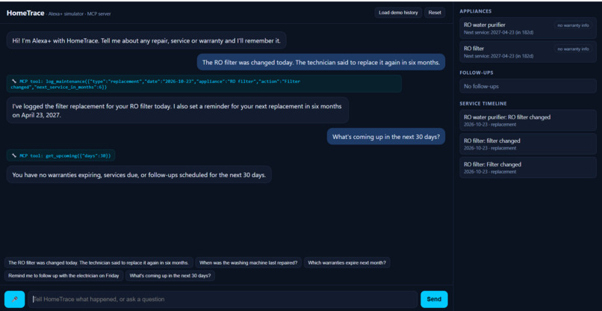The image size is (602, 311).
Task: Click the Load demo history button
Action: (398, 13)
